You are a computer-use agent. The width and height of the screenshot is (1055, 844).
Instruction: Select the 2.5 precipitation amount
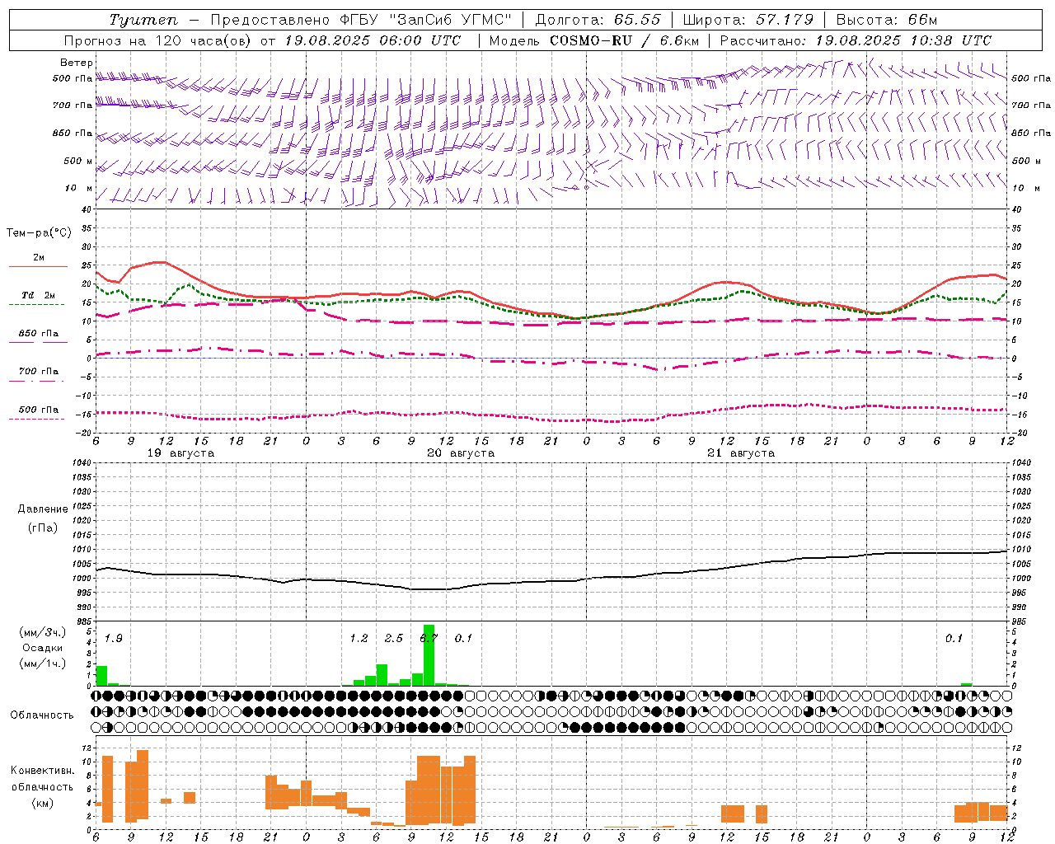pos(394,639)
